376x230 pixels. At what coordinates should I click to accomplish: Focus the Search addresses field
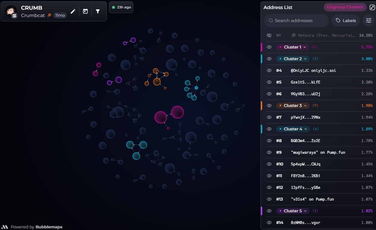click(296, 21)
